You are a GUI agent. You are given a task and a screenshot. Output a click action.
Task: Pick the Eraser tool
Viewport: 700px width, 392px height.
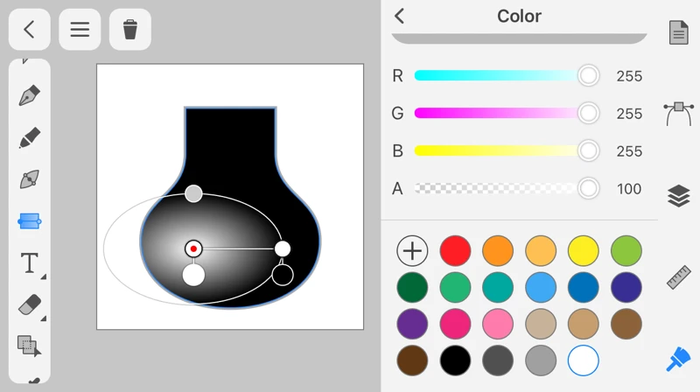click(30, 304)
